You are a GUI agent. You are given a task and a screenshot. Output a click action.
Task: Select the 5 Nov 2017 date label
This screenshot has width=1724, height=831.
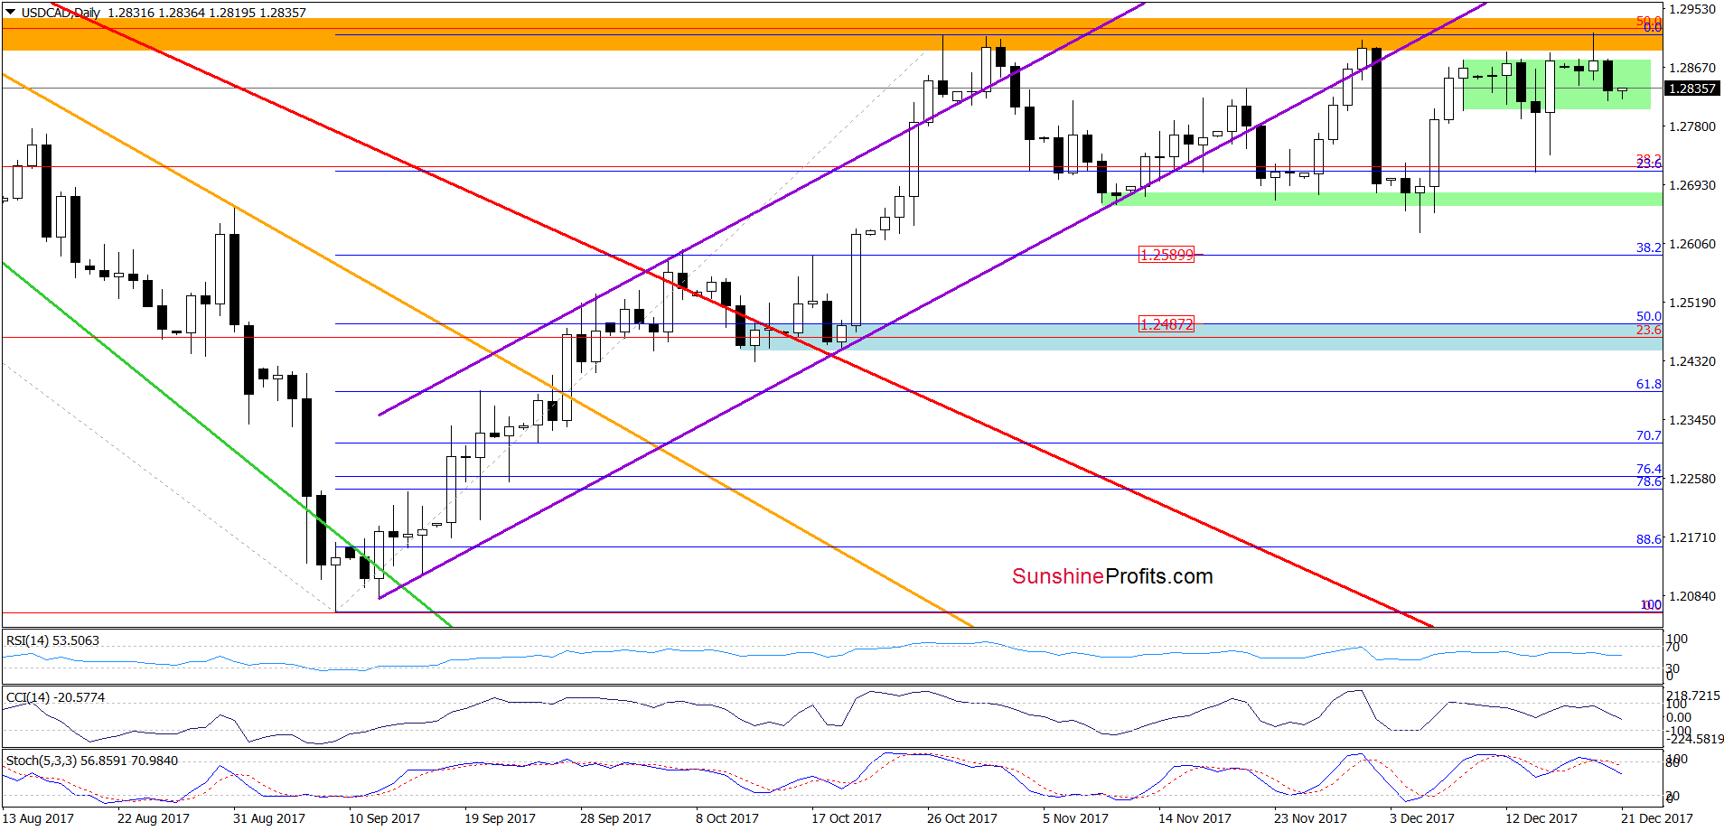(1075, 818)
